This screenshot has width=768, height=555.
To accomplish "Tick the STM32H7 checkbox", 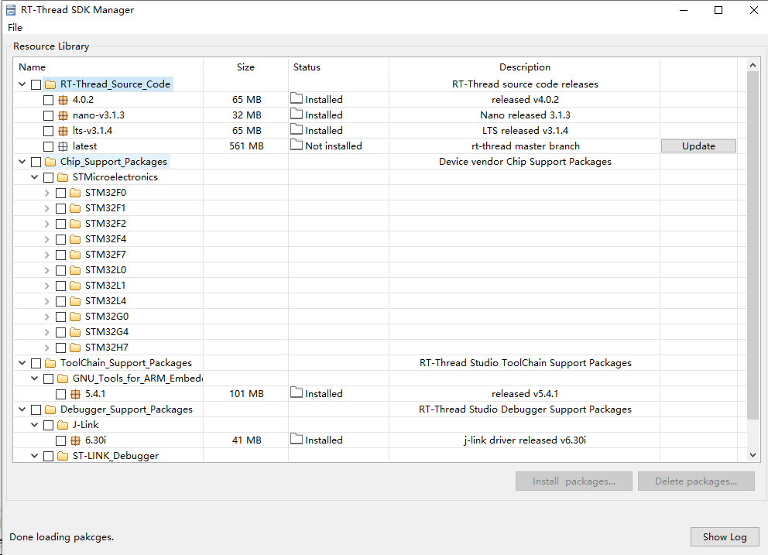I will pyautogui.click(x=61, y=348).
